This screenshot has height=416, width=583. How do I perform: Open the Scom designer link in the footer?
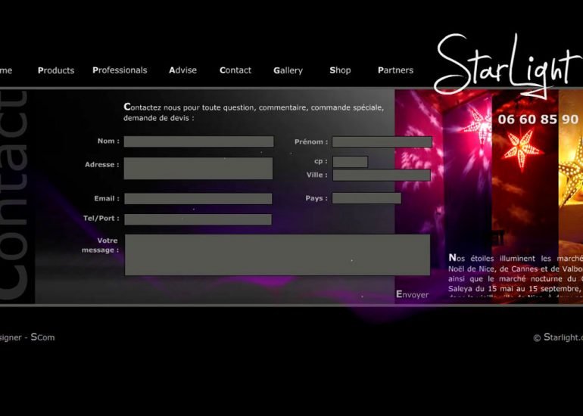(42, 337)
